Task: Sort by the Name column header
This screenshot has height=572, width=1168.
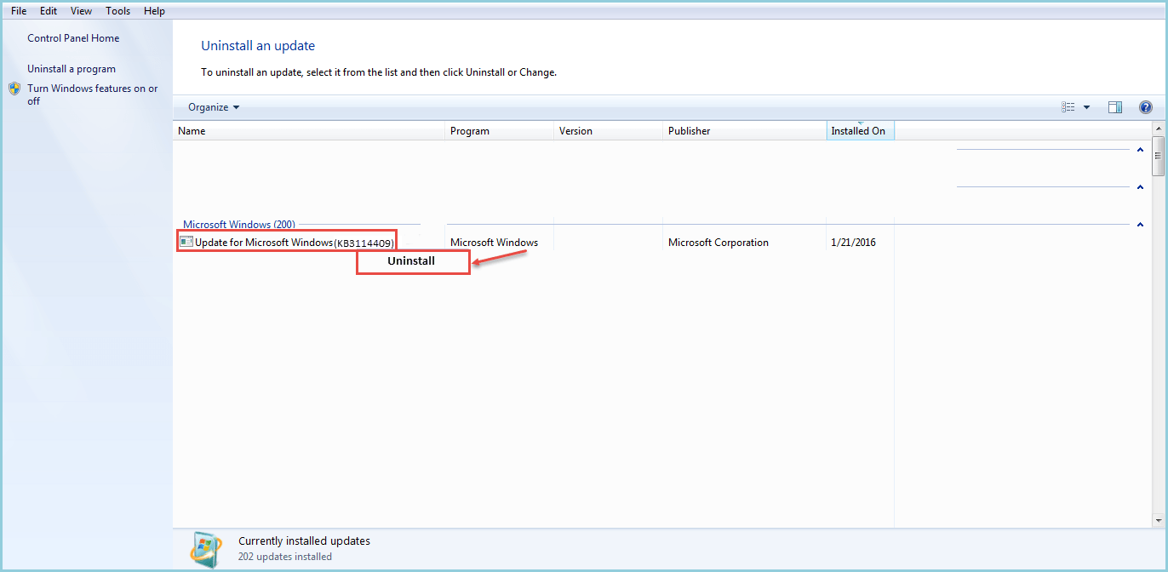Action: (309, 131)
